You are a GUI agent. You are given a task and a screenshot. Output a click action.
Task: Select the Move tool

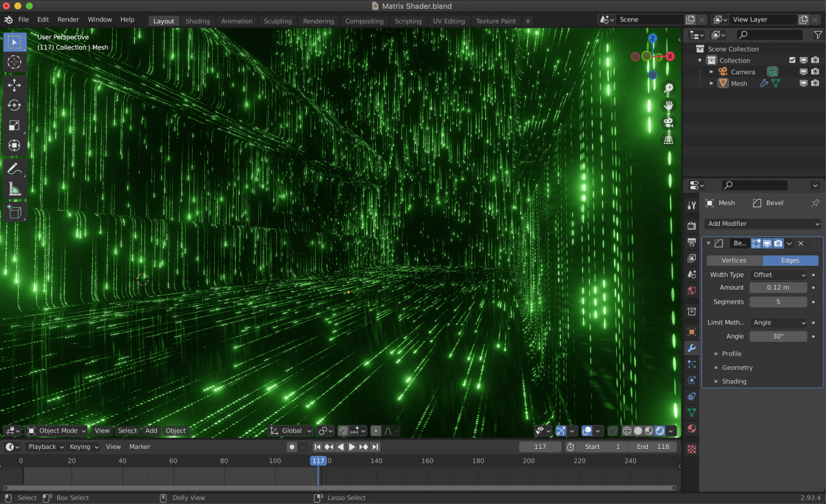click(x=14, y=85)
